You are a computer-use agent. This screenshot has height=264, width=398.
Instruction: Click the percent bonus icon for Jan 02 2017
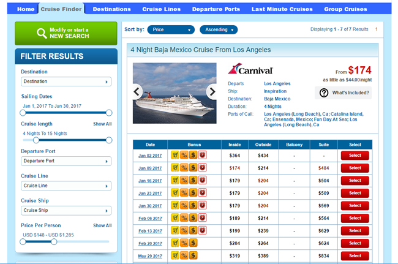(184, 155)
